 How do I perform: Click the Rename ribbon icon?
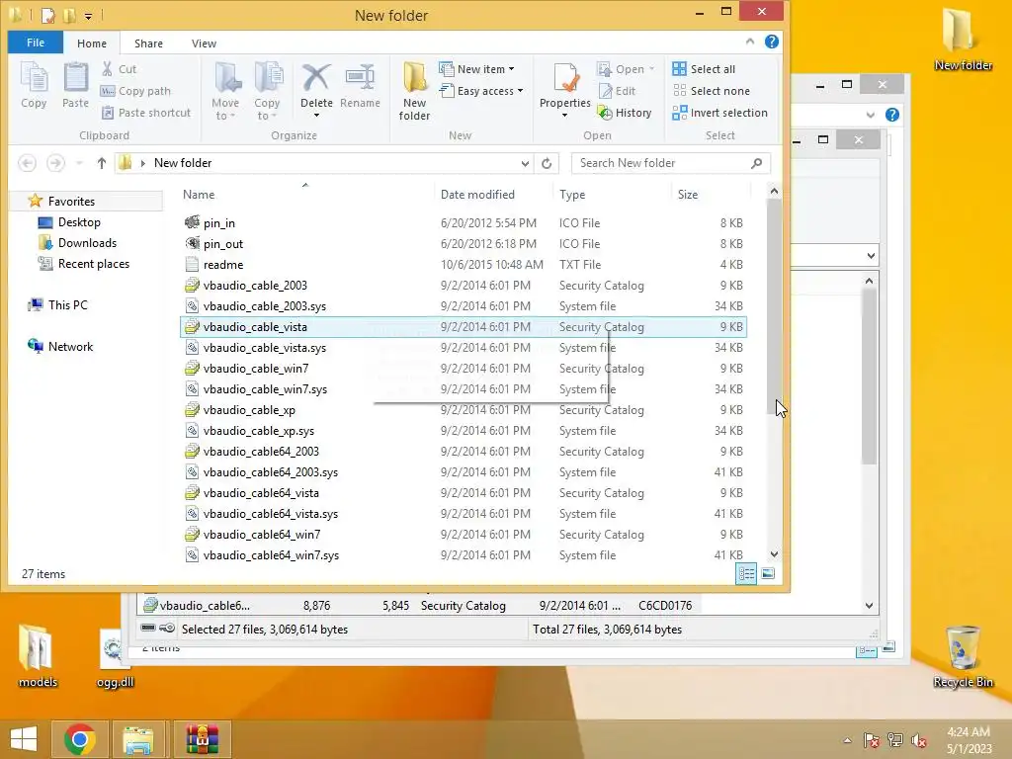click(360, 85)
